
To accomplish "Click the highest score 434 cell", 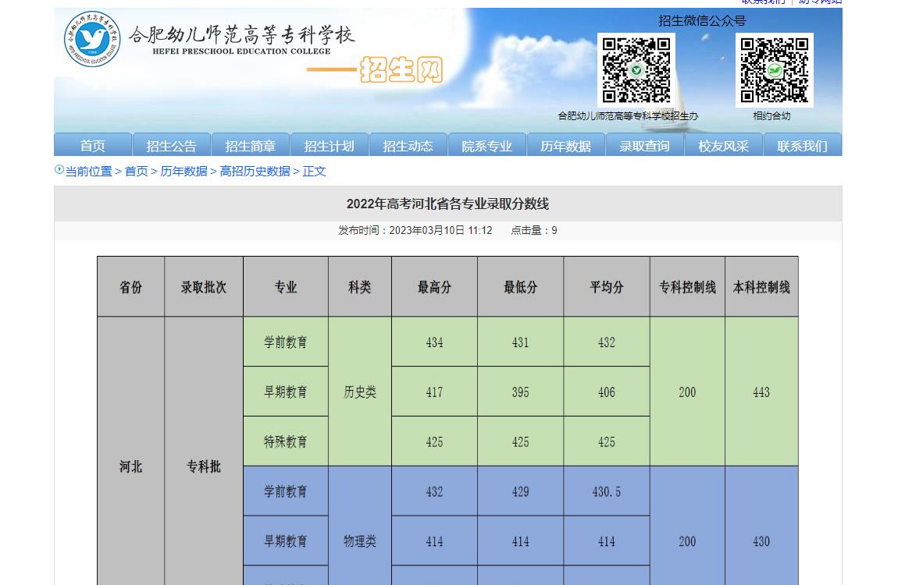I will pos(435,342).
